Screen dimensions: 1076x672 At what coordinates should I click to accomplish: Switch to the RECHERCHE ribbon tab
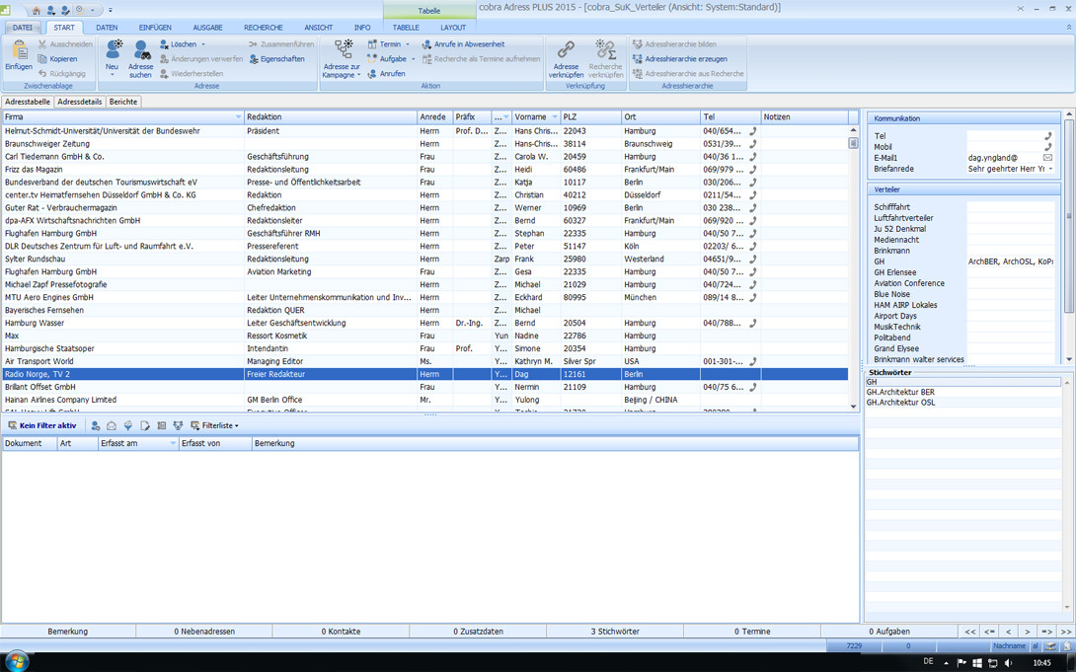[263, 28]
